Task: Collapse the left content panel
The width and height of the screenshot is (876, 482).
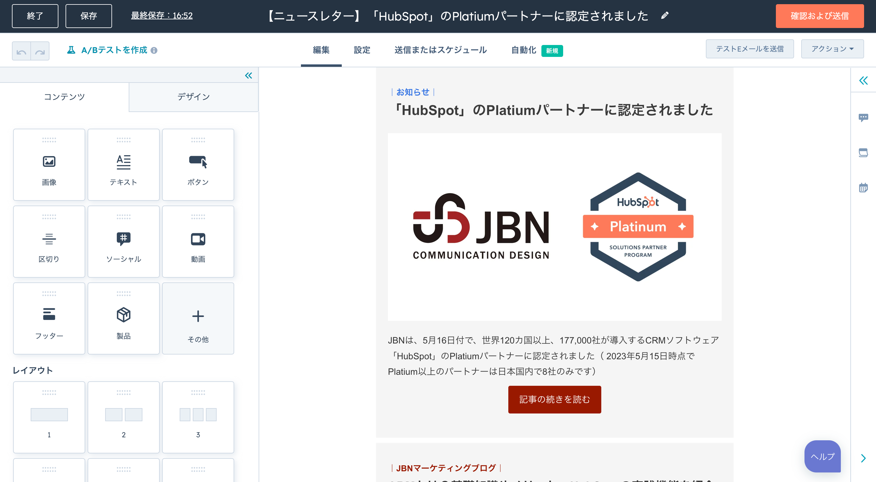Action: coord(248,75)
